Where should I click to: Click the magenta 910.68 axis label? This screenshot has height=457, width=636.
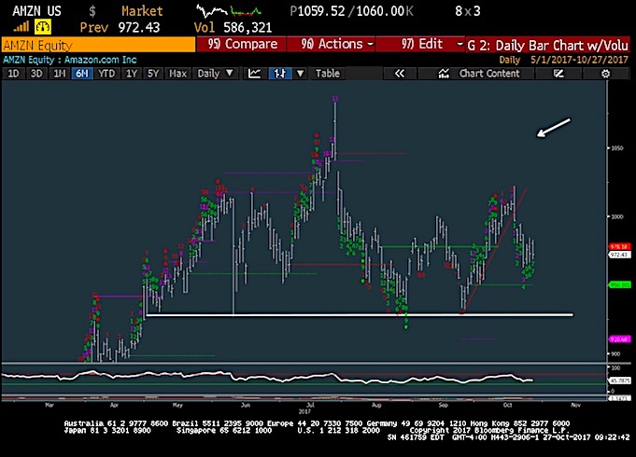coord(619,339)
